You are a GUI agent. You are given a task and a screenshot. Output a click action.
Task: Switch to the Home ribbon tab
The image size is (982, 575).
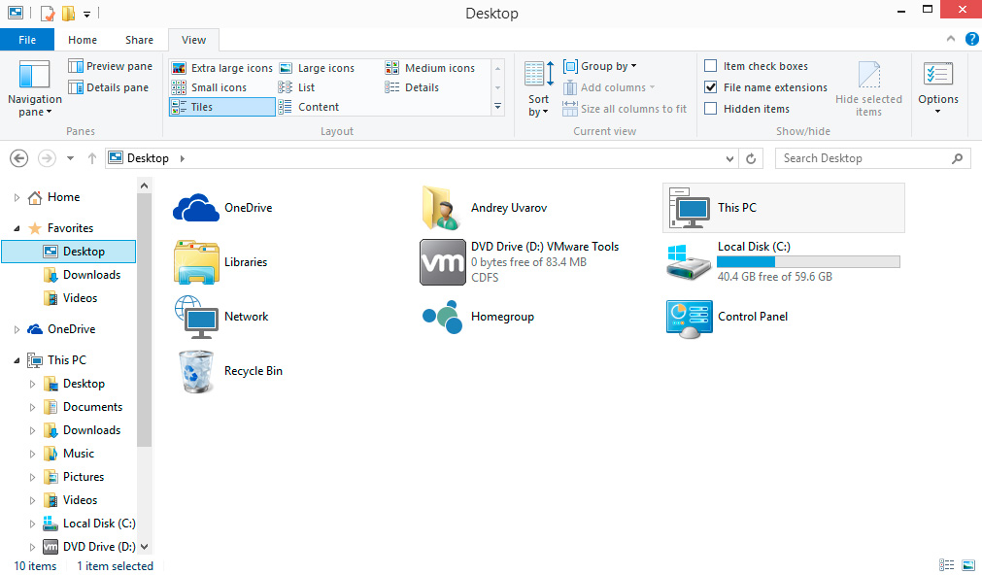[x=83, y=40]
